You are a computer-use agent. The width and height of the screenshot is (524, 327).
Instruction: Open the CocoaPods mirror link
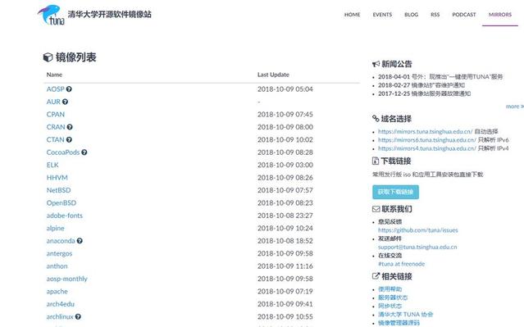(63, 152)
